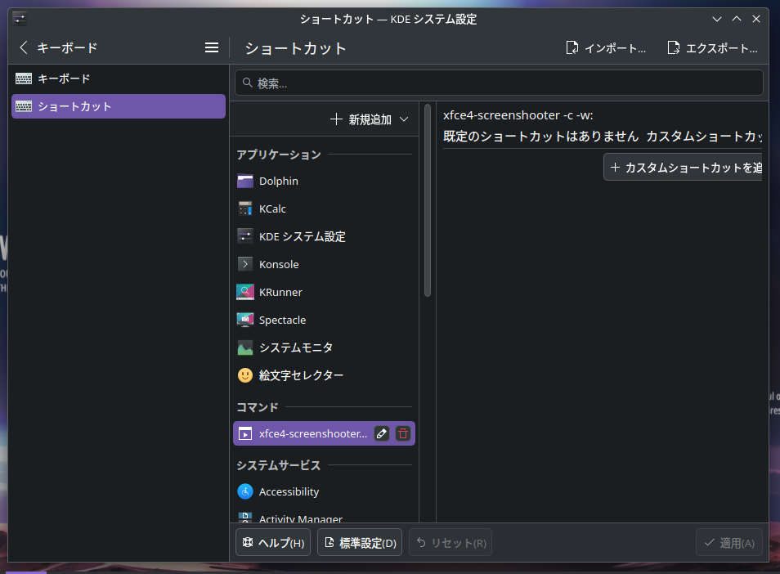This screenshot has height=574, width=780.
Task: Select キーボード item in the sidebar
Action: tap(119, 78)
